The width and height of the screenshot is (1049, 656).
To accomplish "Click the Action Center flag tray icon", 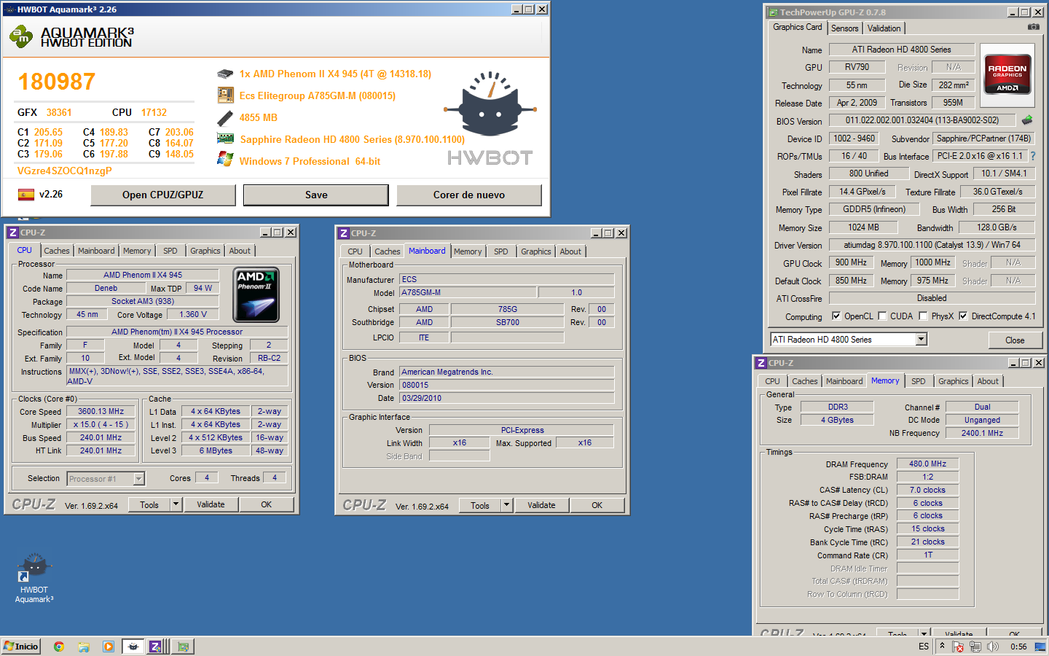I will click(x=959, y=647).
